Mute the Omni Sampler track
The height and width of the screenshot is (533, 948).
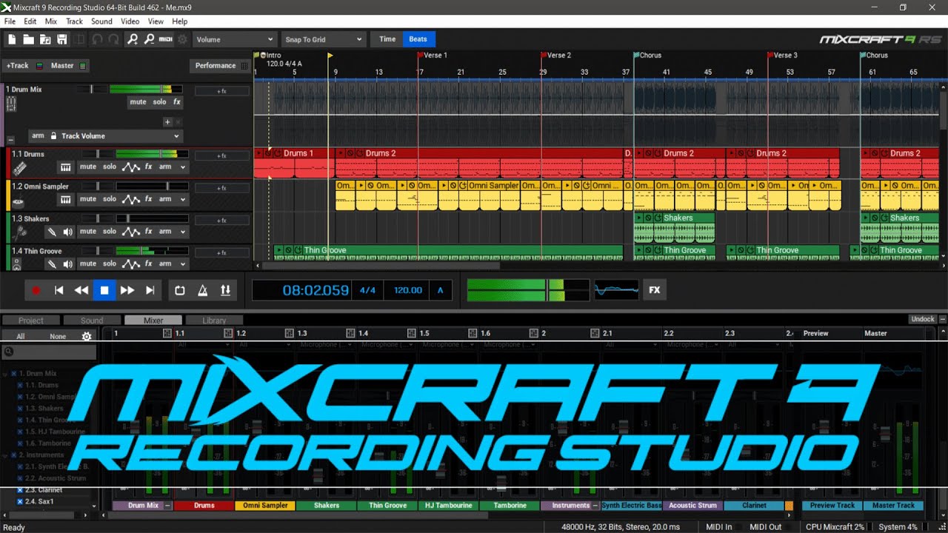tap(88, 199)
